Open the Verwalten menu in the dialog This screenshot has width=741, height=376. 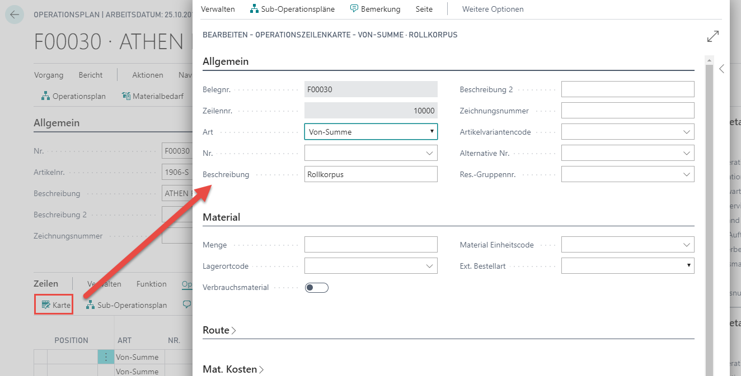[x=218, y=9]
